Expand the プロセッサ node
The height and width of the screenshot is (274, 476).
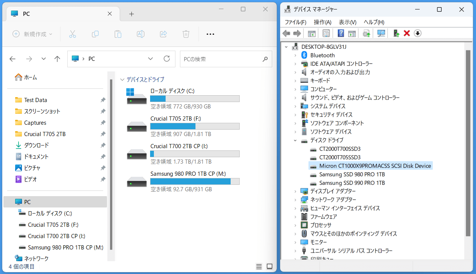(296, 225)
